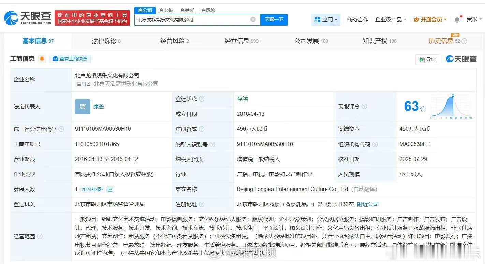485x264 pixels.
Task: Select the 存续 registration status
Action: (x=242, y=99)
